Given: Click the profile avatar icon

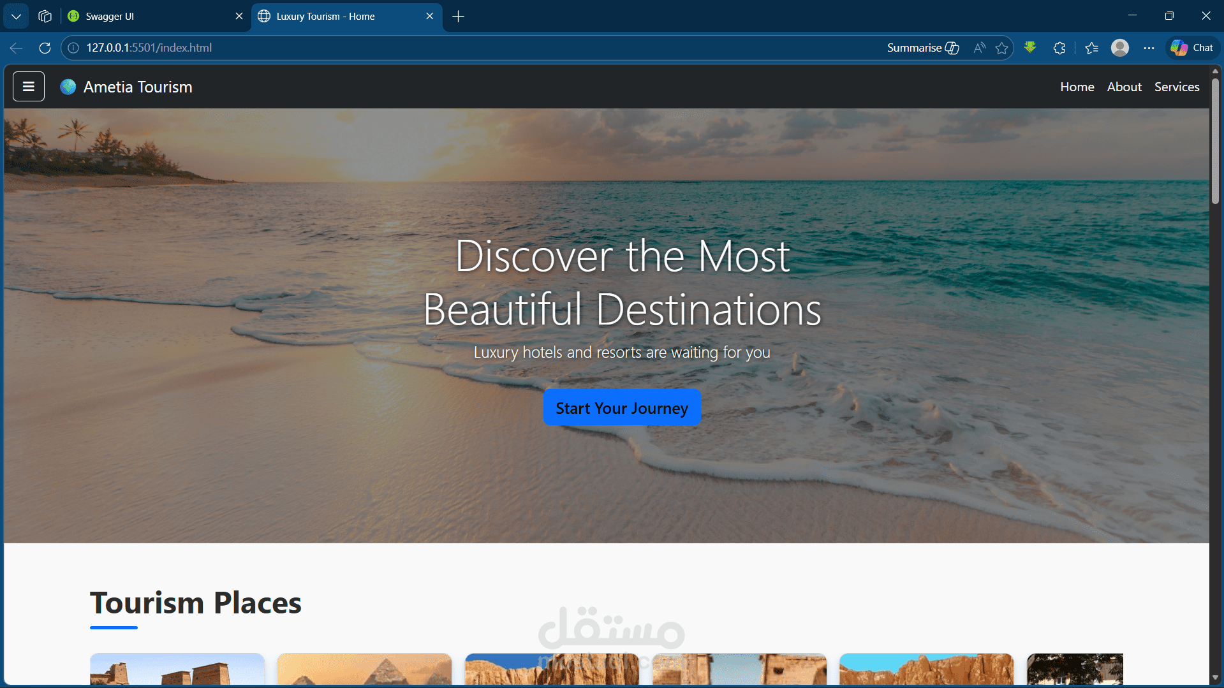Looking at the screenshot, I should (1121, 48).
